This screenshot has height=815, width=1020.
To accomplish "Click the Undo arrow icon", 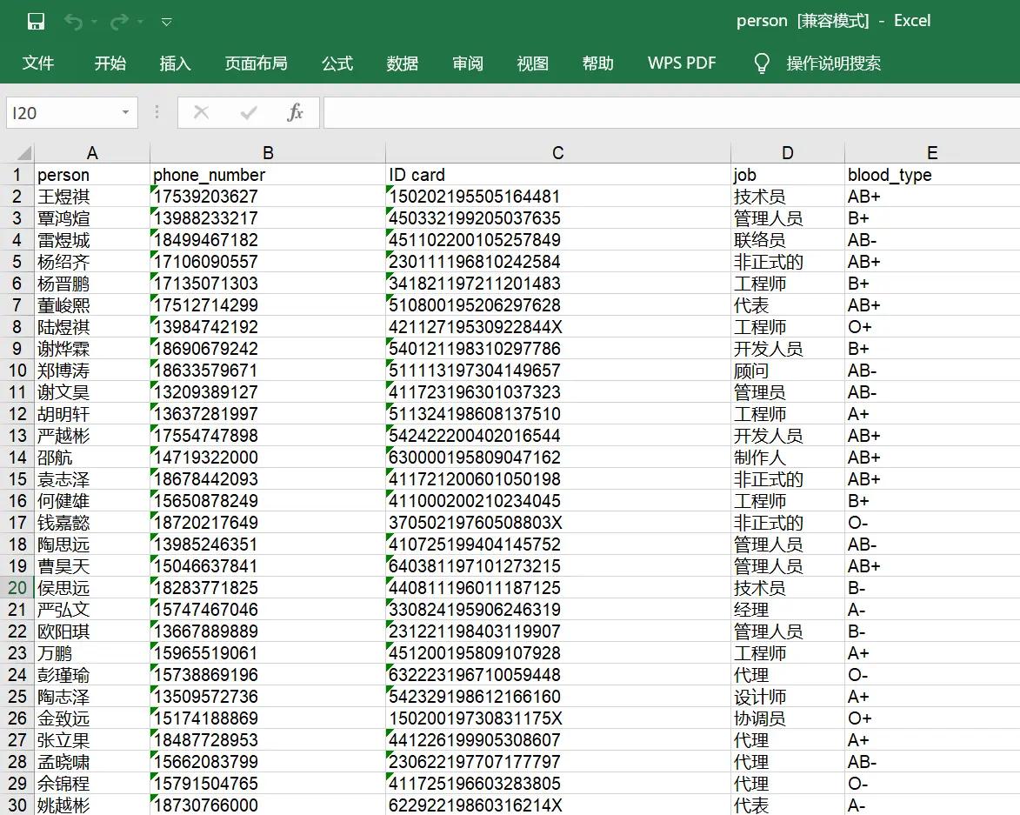I will click(76, 20).
